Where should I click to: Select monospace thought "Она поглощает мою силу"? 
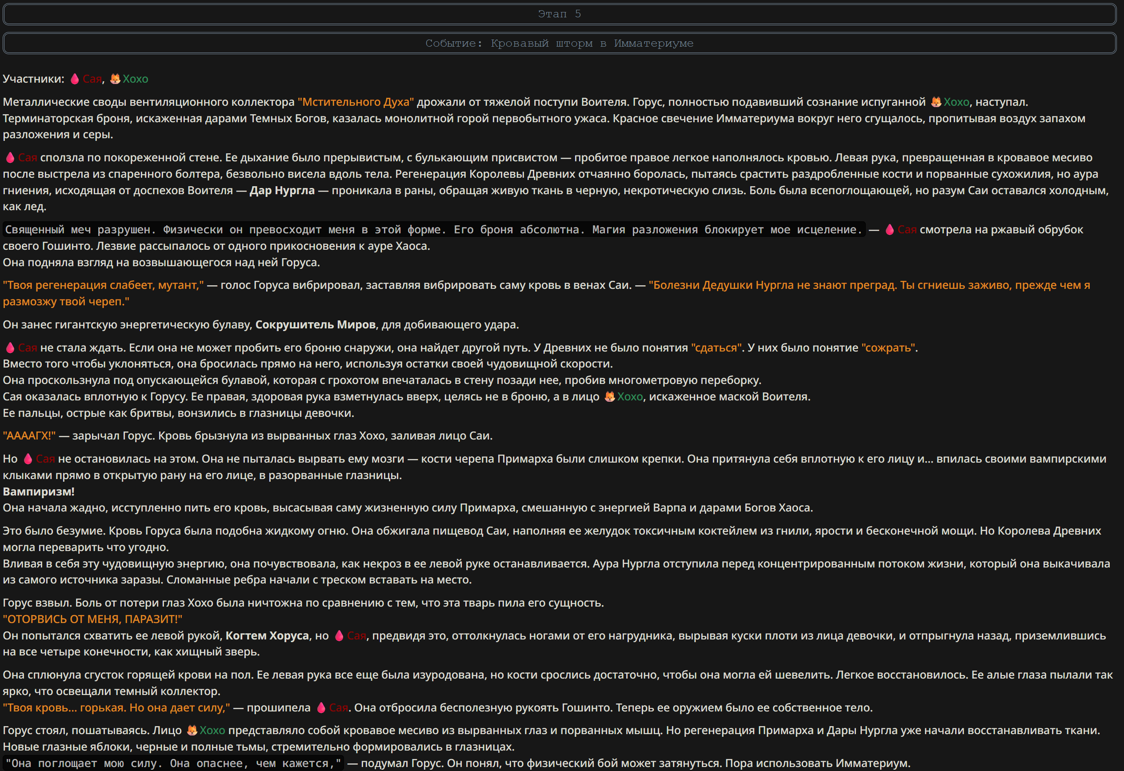pyautogui.click(x=173, y=763)
